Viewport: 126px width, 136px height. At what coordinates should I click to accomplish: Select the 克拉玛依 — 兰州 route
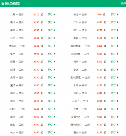[80, 54]
